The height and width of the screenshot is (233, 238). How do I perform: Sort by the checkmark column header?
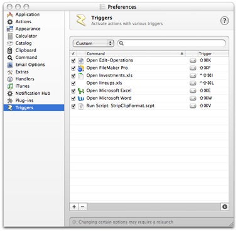pos(73,53)
